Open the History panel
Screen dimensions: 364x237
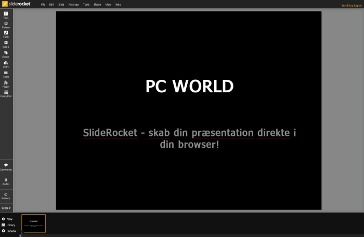click(x=6, y=196)
